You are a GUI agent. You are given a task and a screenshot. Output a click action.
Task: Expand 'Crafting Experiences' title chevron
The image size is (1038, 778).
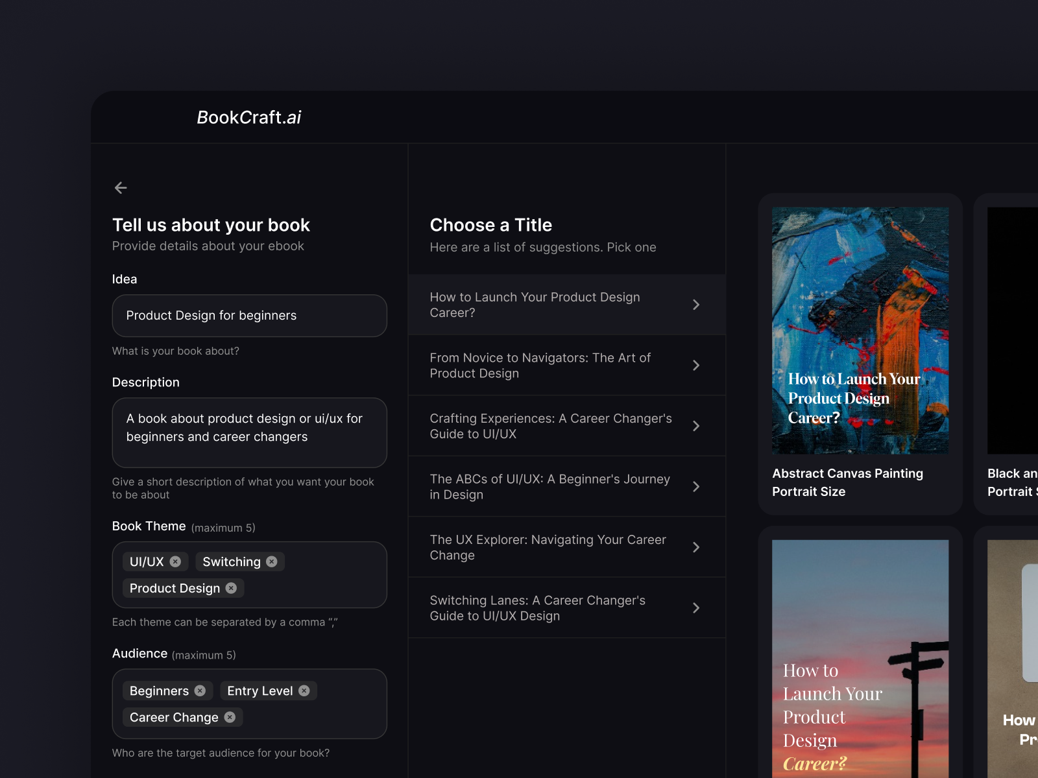[x=695, y=426]
